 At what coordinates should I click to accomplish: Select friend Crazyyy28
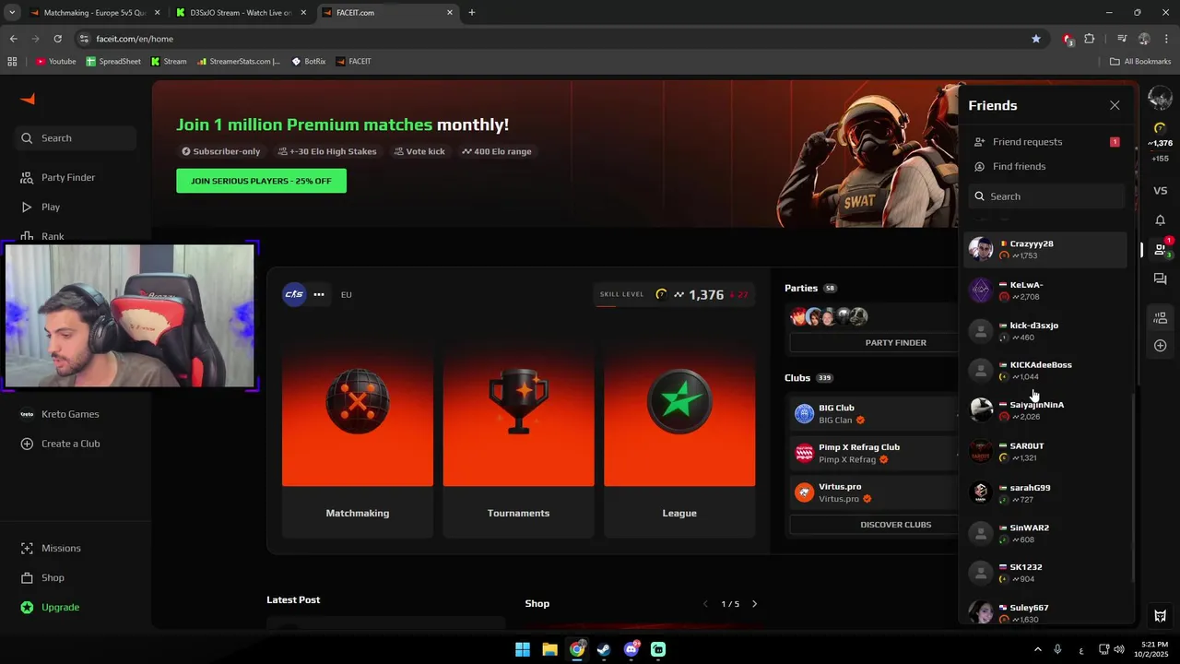point(1045,249)
